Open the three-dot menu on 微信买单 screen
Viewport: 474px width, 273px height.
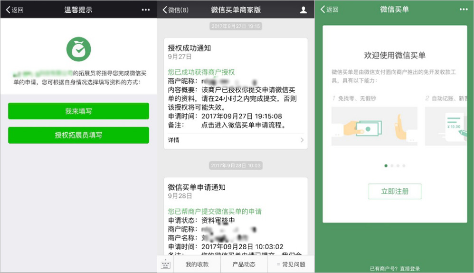pyautogui.click(x=464, y=10)
